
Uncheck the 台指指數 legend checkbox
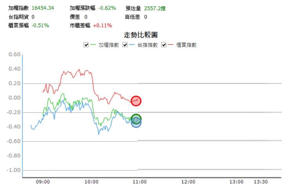tap(125, 45)
